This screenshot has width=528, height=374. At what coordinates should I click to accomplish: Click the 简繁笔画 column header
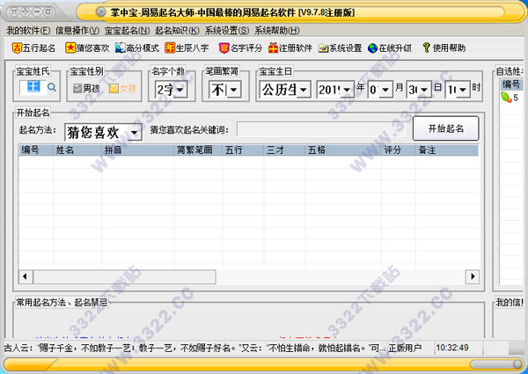(198, 150)
